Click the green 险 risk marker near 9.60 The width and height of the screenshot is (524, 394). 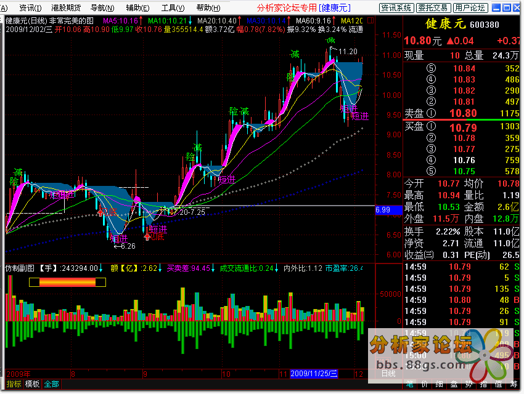pyautogui.click(x=234, y=111)
